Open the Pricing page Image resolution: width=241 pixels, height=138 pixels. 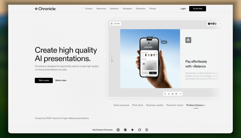click(152, 9)
